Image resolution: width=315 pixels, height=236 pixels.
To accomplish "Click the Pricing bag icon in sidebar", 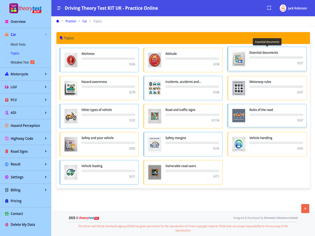I will [7, 201].
